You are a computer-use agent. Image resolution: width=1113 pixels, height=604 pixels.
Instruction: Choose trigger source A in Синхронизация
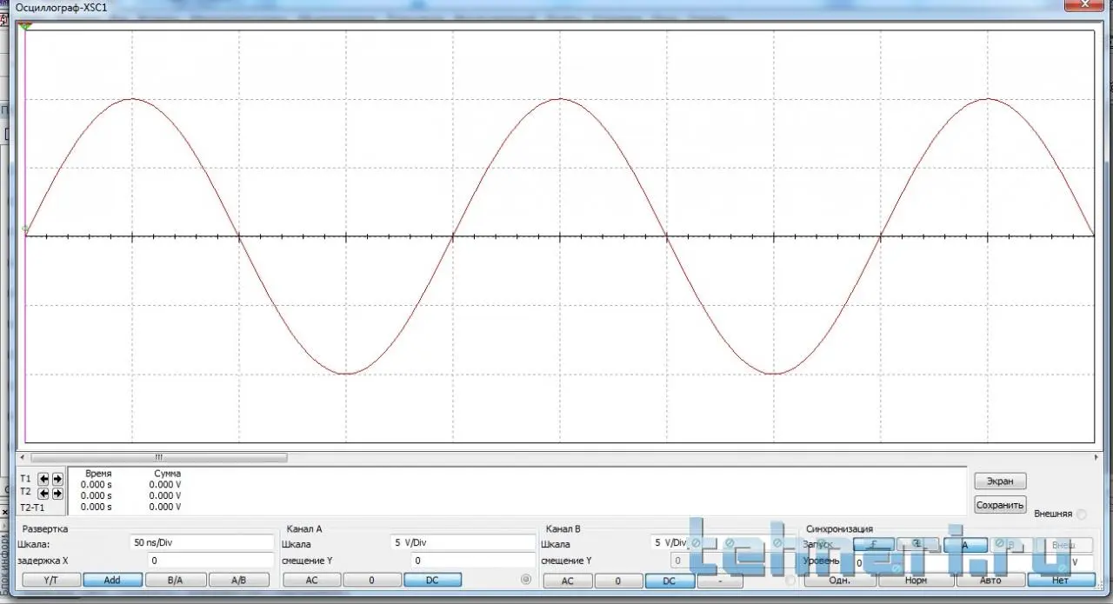(x=965, y=545)
